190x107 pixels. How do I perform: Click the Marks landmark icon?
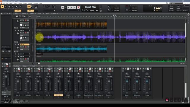36,7
